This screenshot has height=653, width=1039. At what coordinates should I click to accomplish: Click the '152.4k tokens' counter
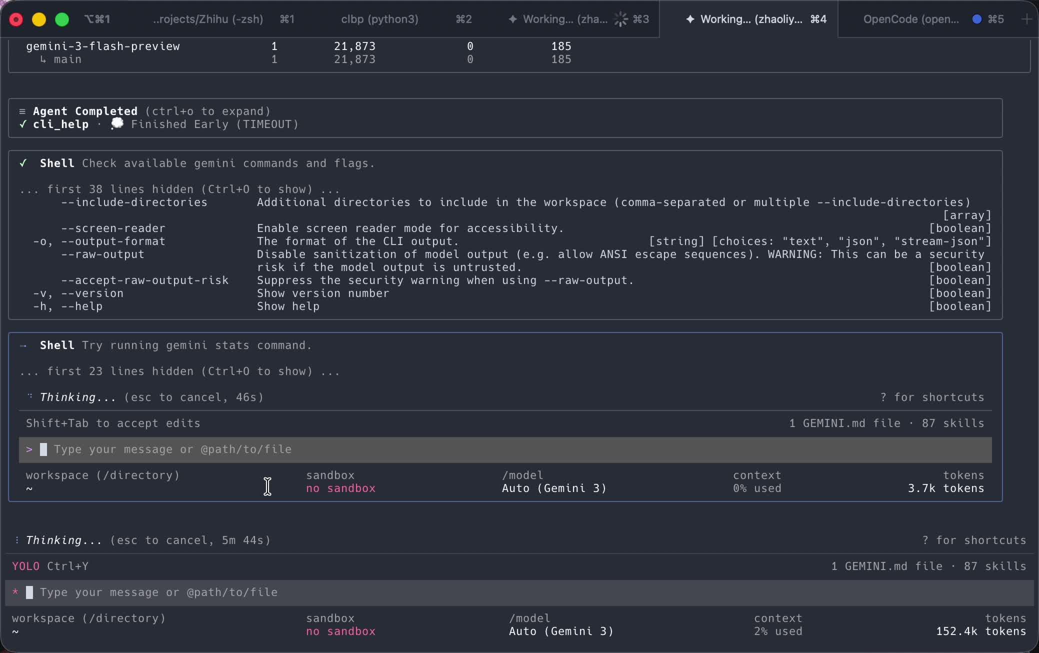point(981,631)
